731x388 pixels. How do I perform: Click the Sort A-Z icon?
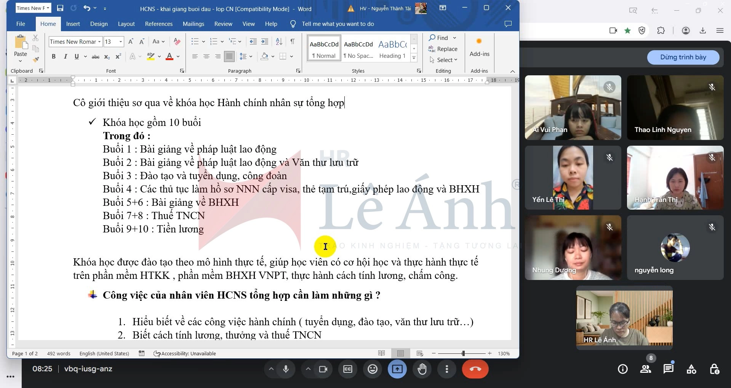279,41
